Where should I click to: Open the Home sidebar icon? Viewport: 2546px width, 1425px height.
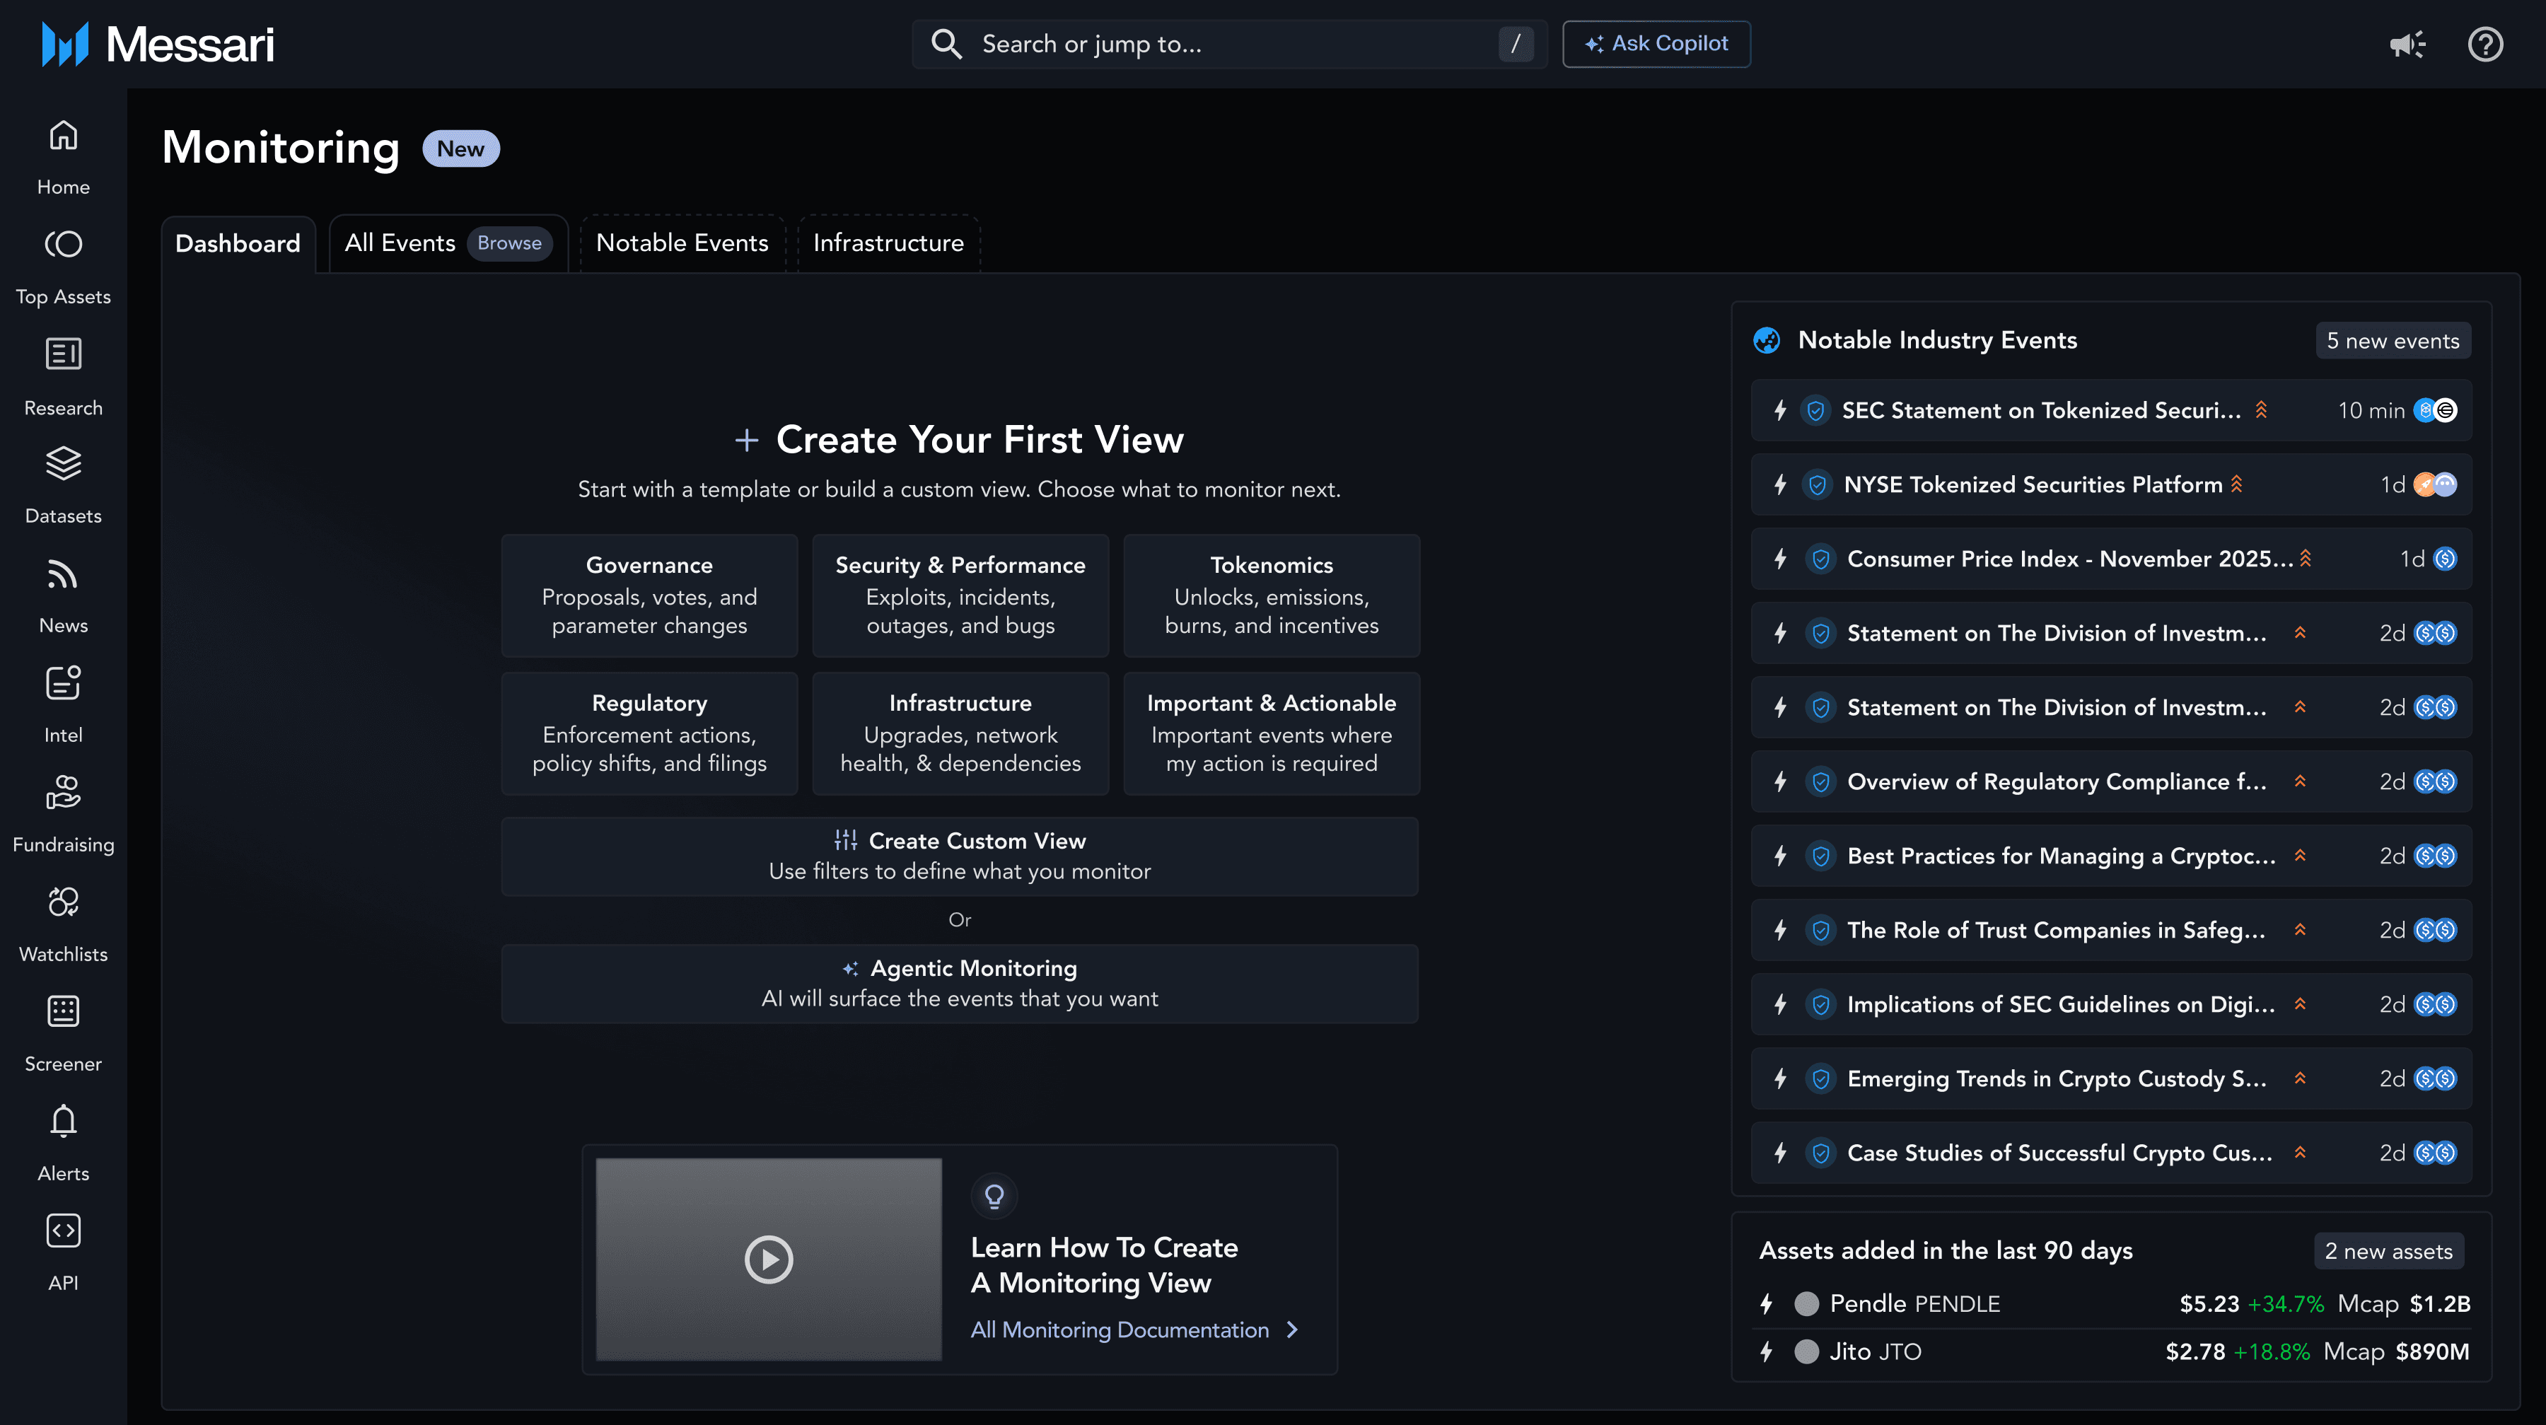[63, 136]
